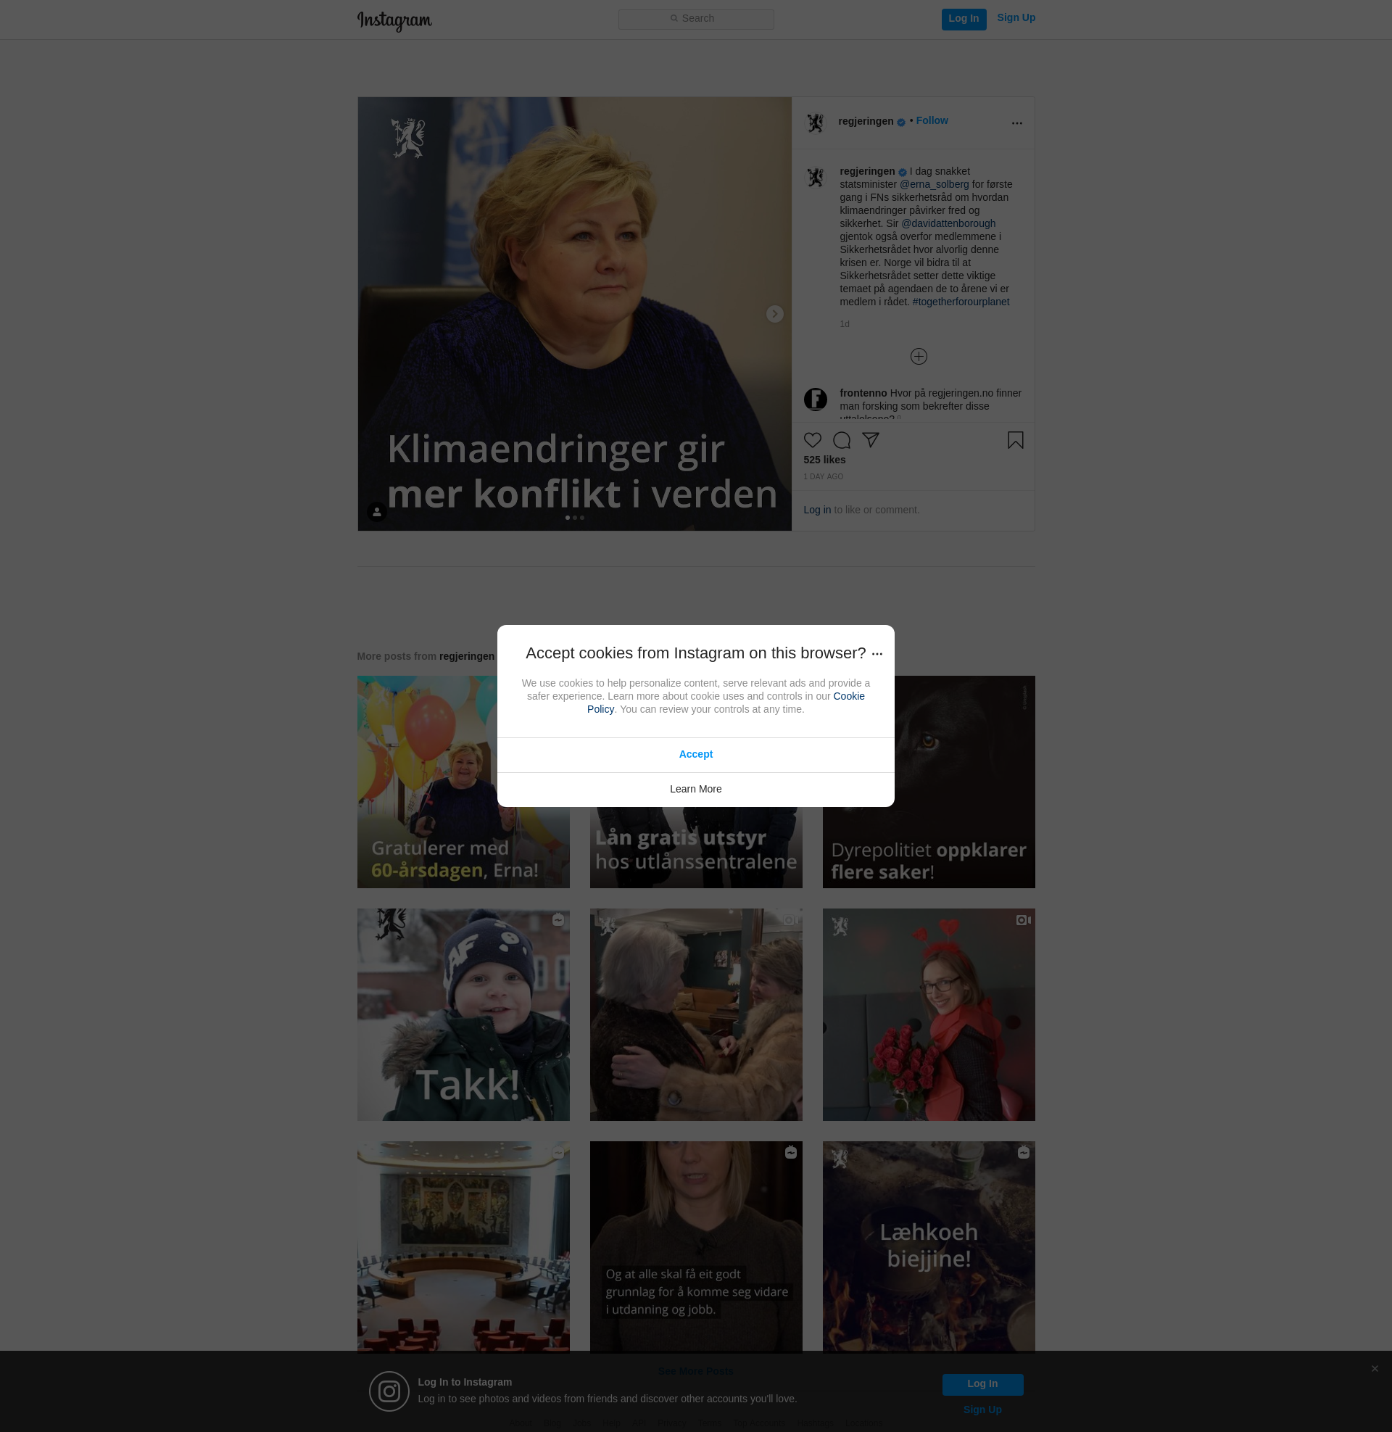Show tagged people icon on photo
Image resolution: width=1392 pixels, height=1432 pixels.
point(376,512)
